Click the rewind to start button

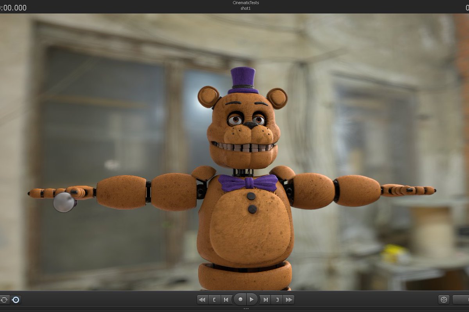tap(202, 300)
